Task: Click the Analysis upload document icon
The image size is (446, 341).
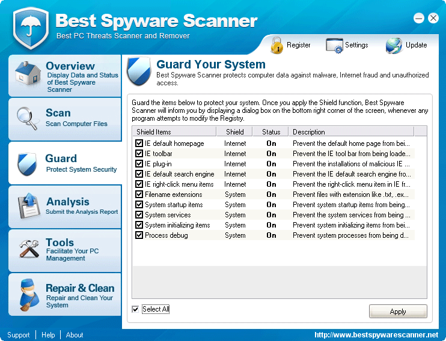Action: click(28, 206)
